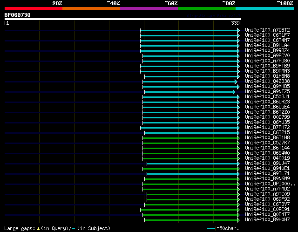
Task: Click arrowhead ending the UniRef100_Q42338 alignment bar
Action: pyautogui.click(x=236, y=82)
